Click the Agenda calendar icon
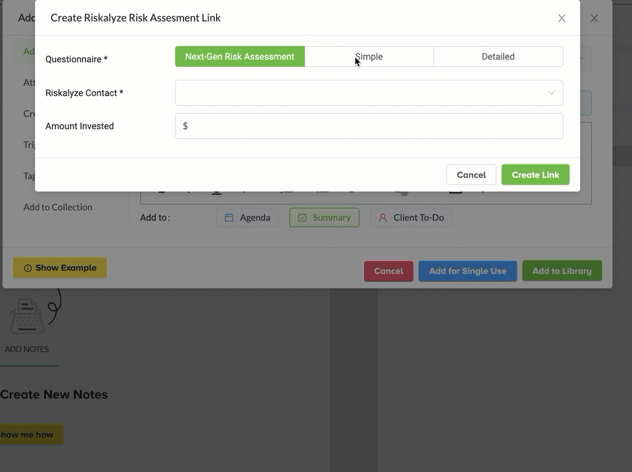This screenshot has height=472, width=632. 229,217
